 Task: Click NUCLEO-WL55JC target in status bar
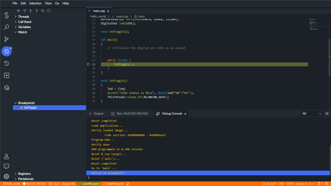coord(34,184)
